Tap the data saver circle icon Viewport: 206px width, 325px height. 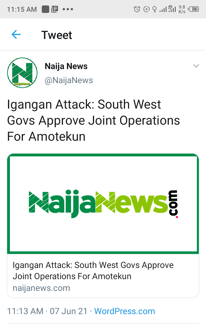(x=146, y=9)
